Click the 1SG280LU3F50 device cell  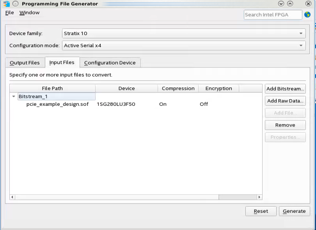tap(116, 104)
